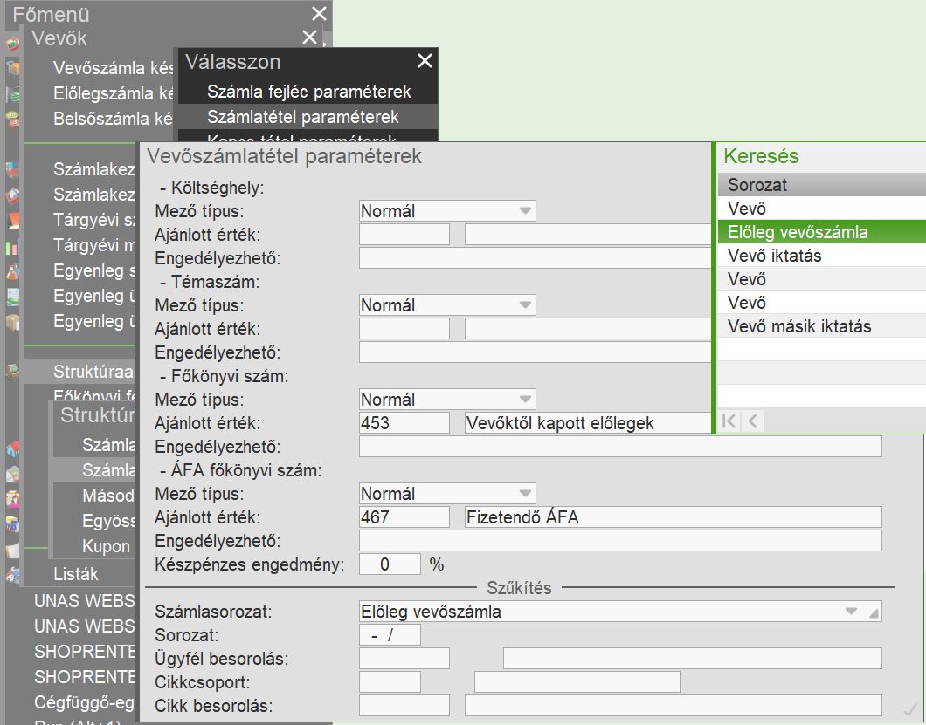926x725 pixels.
Task: Click the Témaszám Ajánlott érték code field
Action: (404, 329)
